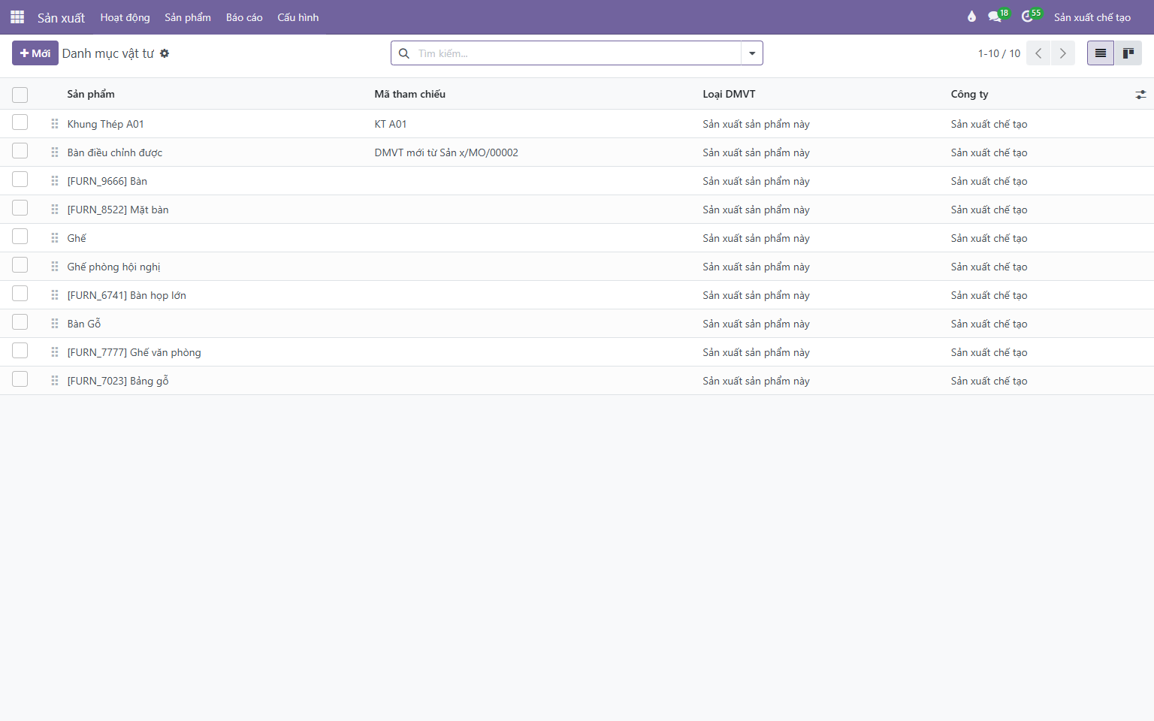Screen dimensions: 1154x721
Task: Tick checkbox for [FURN_8522] Mặt bàn
Action: [20, 208]
